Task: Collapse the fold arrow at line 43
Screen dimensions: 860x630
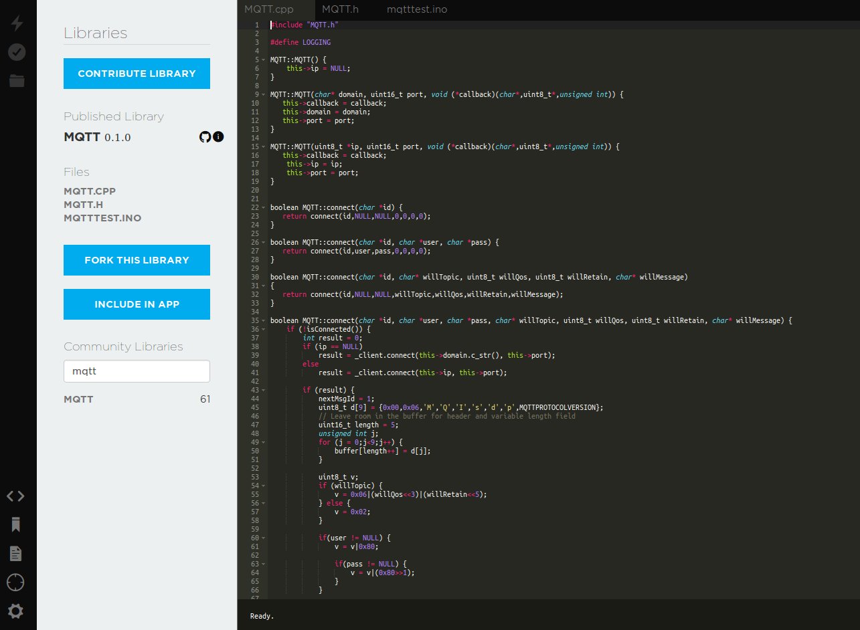Action: tap(264, 390)
